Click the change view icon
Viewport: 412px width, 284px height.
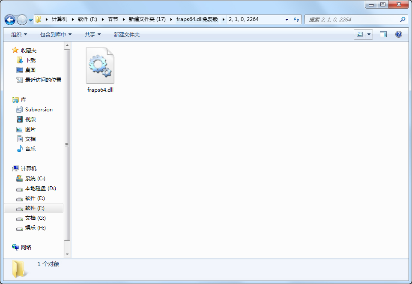[x=360, y=34]
